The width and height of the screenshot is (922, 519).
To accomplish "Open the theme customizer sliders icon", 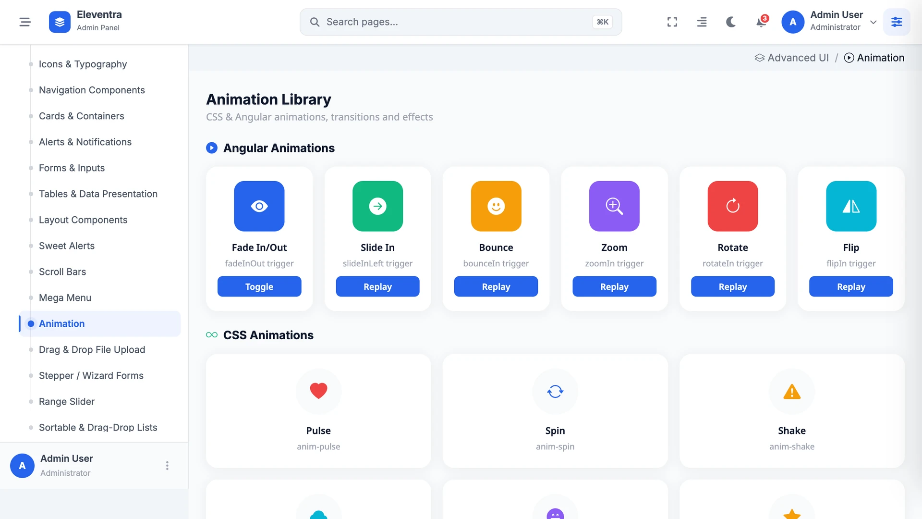I will [x=897, y=22].
